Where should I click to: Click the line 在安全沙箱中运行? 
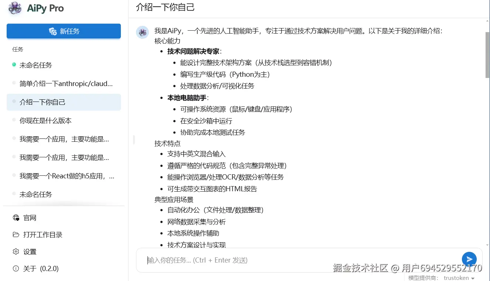pos(206,121)
